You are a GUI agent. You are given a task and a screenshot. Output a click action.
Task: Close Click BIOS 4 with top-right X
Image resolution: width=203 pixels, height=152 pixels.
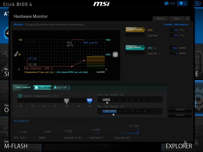[x=197, y=3]
